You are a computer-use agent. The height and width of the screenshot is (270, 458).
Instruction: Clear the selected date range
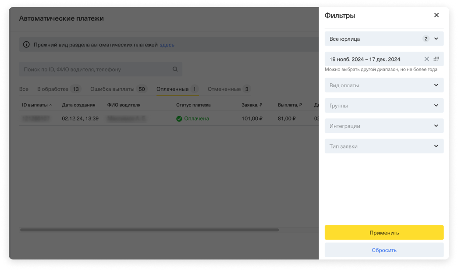tap(426, 59)
